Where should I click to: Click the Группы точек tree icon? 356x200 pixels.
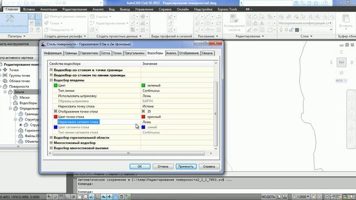click(5, 76)
